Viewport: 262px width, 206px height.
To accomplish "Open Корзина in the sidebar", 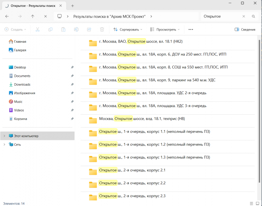I will pos(18,119).
